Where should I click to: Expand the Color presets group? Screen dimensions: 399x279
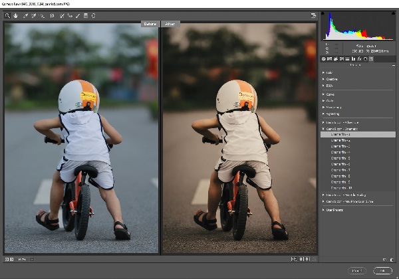[x=323, y=72]
